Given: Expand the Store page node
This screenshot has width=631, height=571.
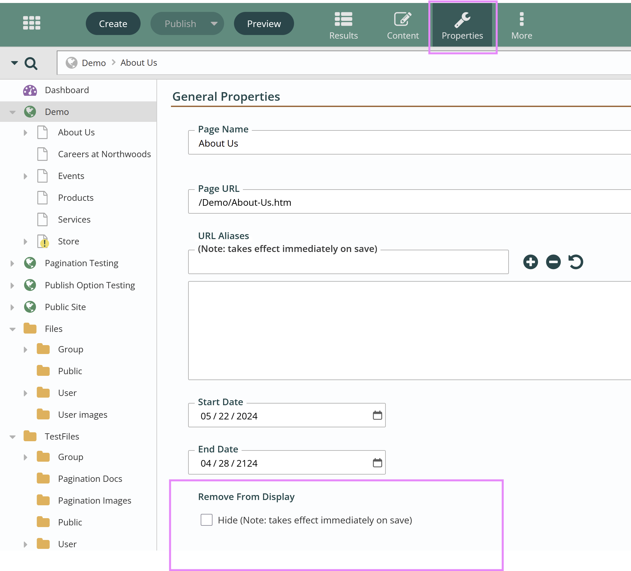Looking at the screenshot, I should (25, 242).
